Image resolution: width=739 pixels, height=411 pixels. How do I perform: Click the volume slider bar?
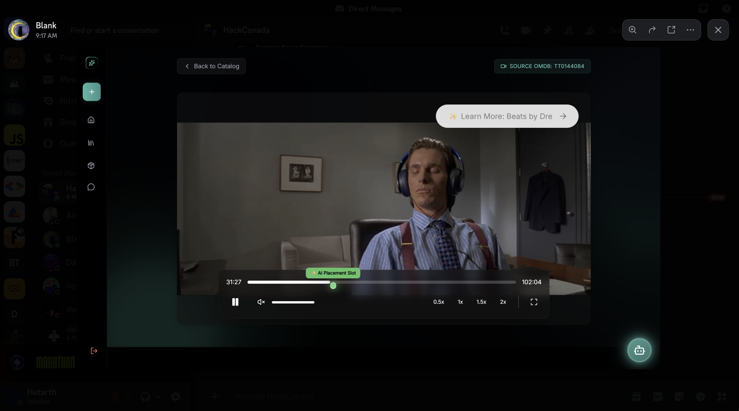[293, 302]
